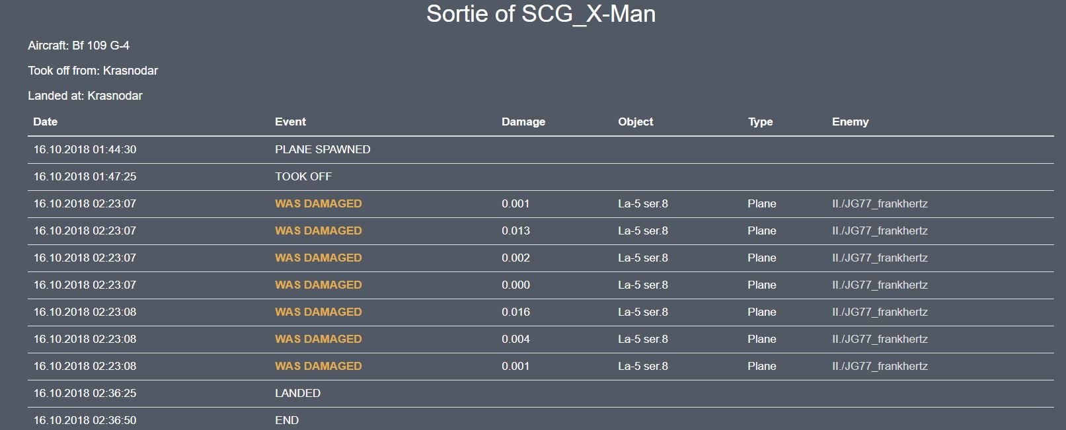Open II./JG77_frankhertz link in 0.013 damage row
Screen dimensions: 1066x430
click(880, 231)
